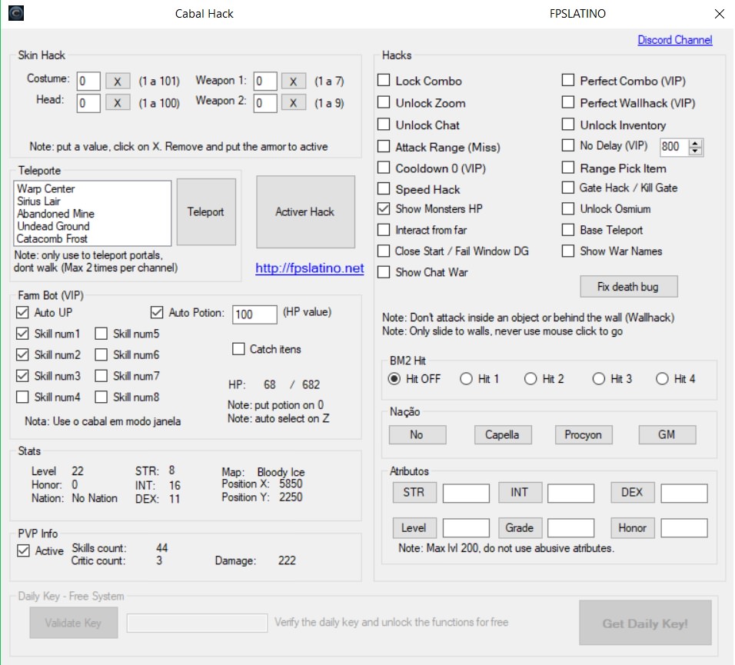735x665 pixels.
Task: Click the Weapon 2 input field
Action: pos(264,102)
